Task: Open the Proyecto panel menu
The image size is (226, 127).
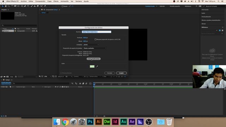Action: pyautogui.click(x=8, y=10)
